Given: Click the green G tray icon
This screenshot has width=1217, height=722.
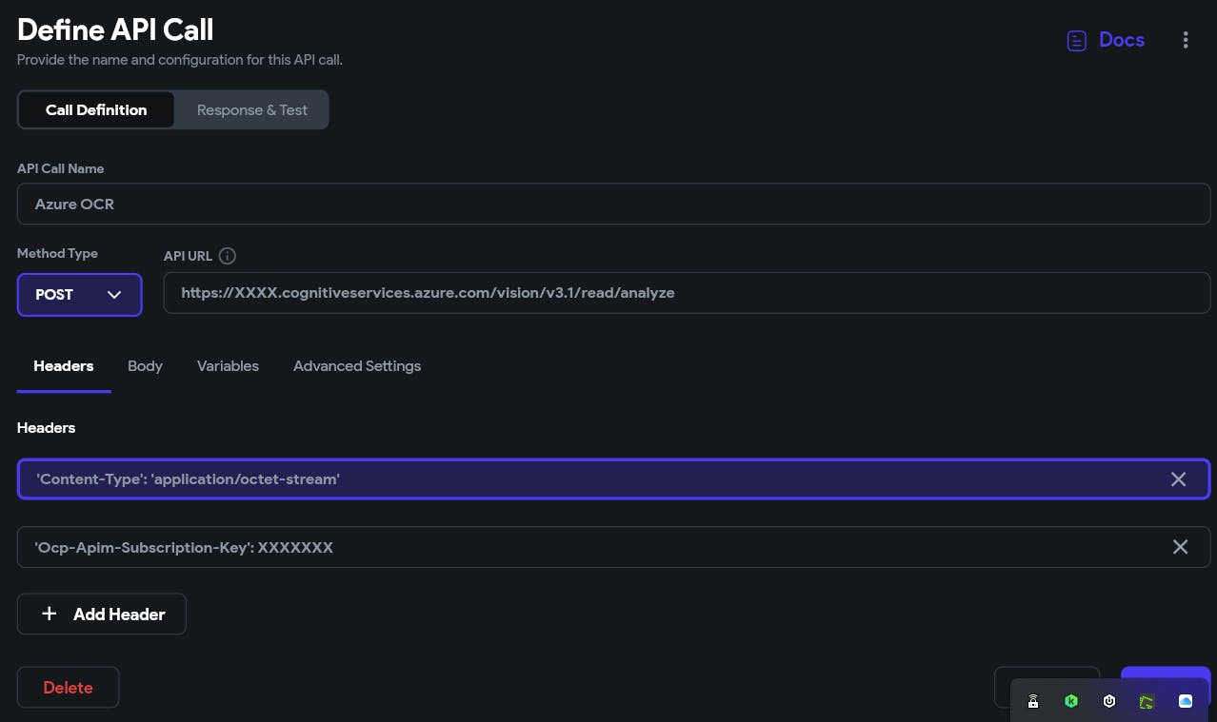Looking at the screenshot, I should click(x=1147, y=702).
